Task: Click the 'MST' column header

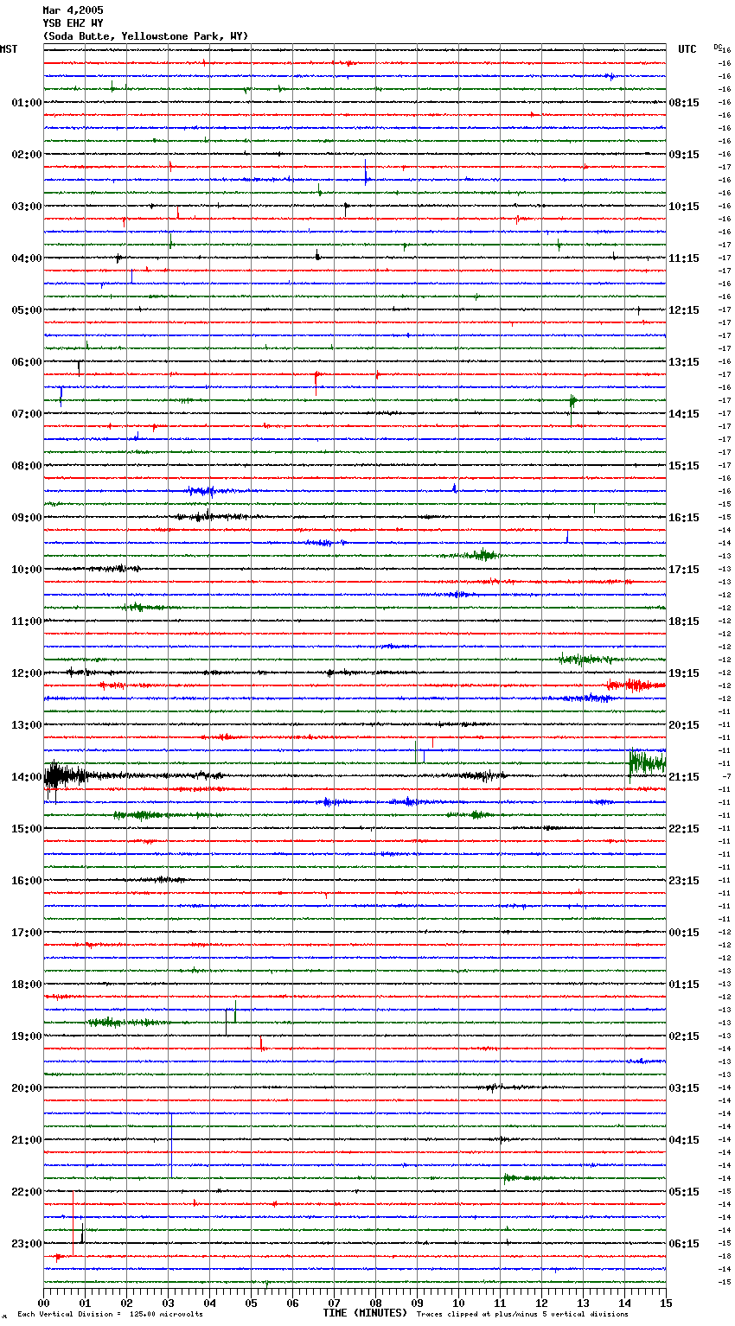Action: 9,49
